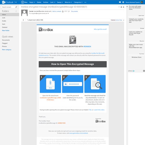Open the settings gear in header
145x145 pixels.
click(123, 2)
